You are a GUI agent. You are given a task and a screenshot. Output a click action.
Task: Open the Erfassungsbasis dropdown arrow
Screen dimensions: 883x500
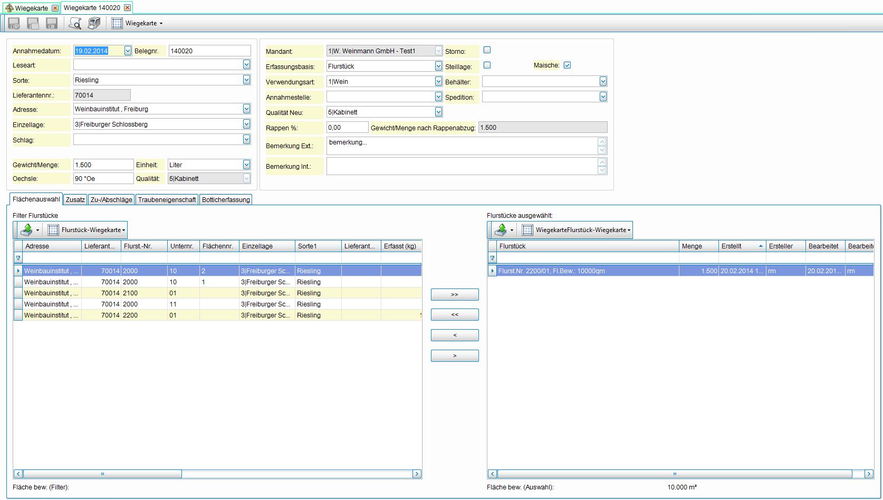438,66
